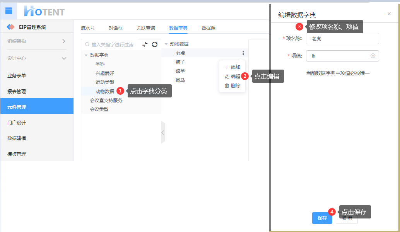
Task: Collapse the 设计中心 sidebar section
Action: (64, 58)
